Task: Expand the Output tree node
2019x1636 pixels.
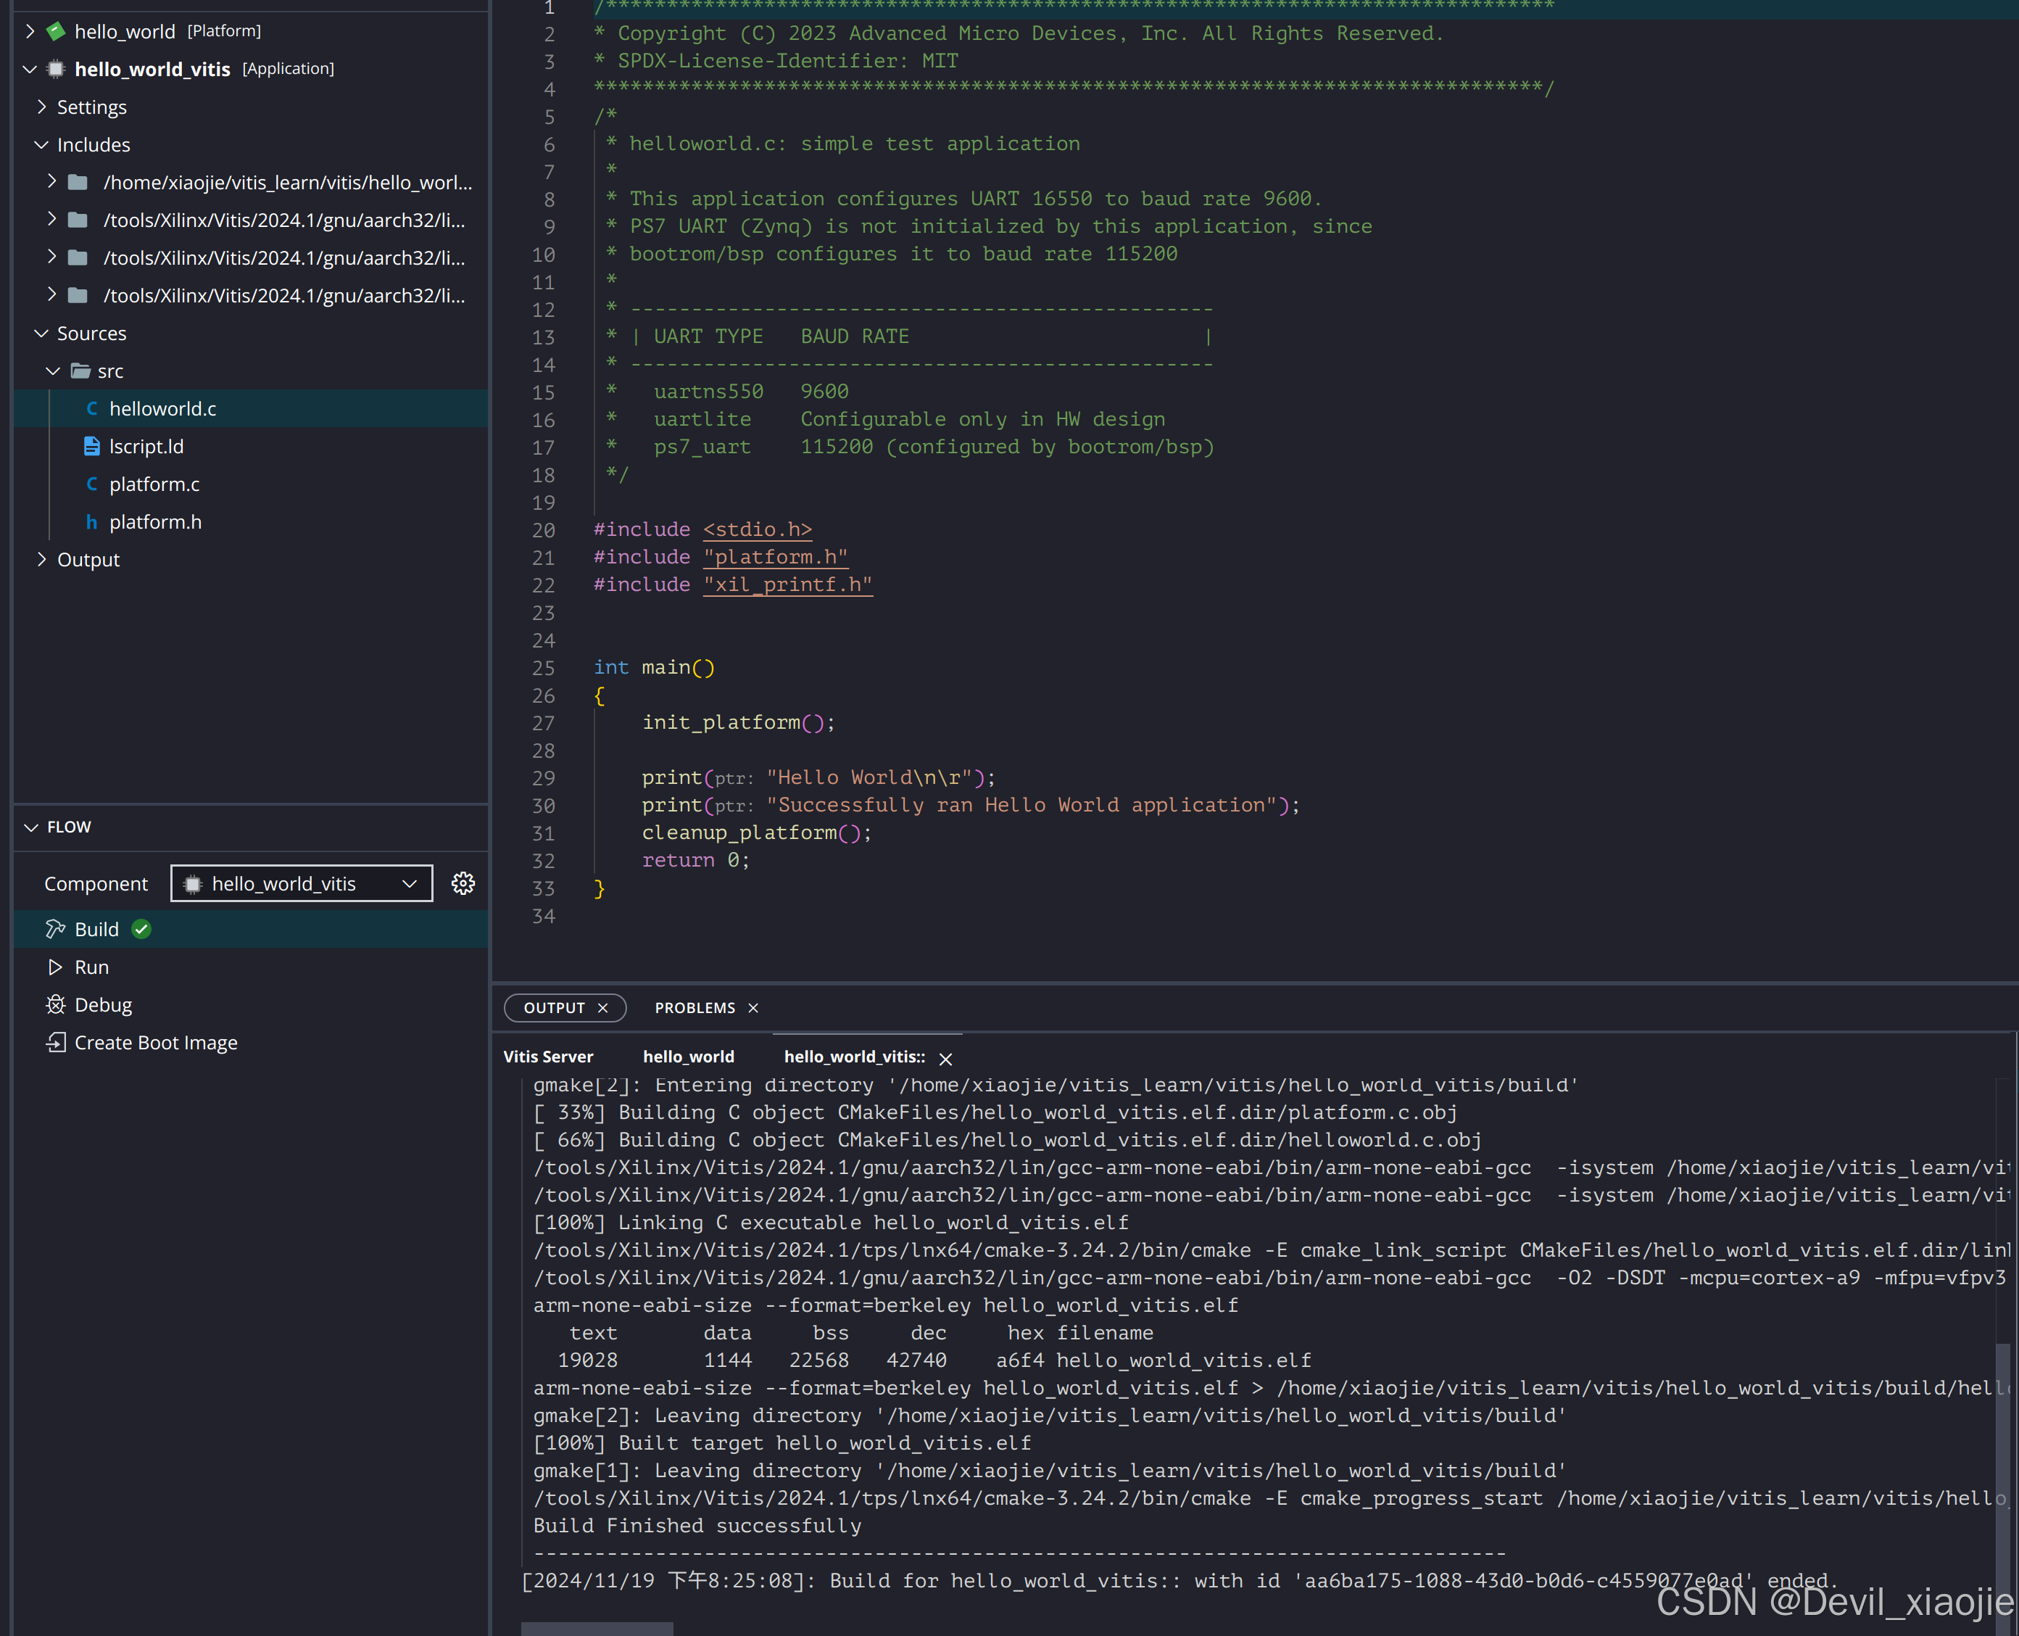Action: pos(41,559)
